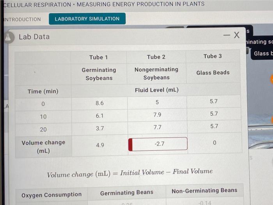Image resolution: width=273 pixels, height=205 pixels.
Task: Open the Introduction tab
Action: (x=22, y=19)
